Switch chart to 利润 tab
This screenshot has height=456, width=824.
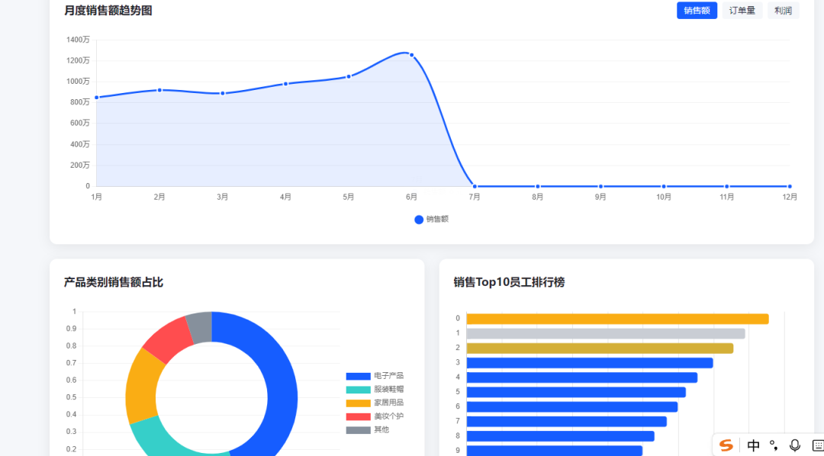coord(783,11)
